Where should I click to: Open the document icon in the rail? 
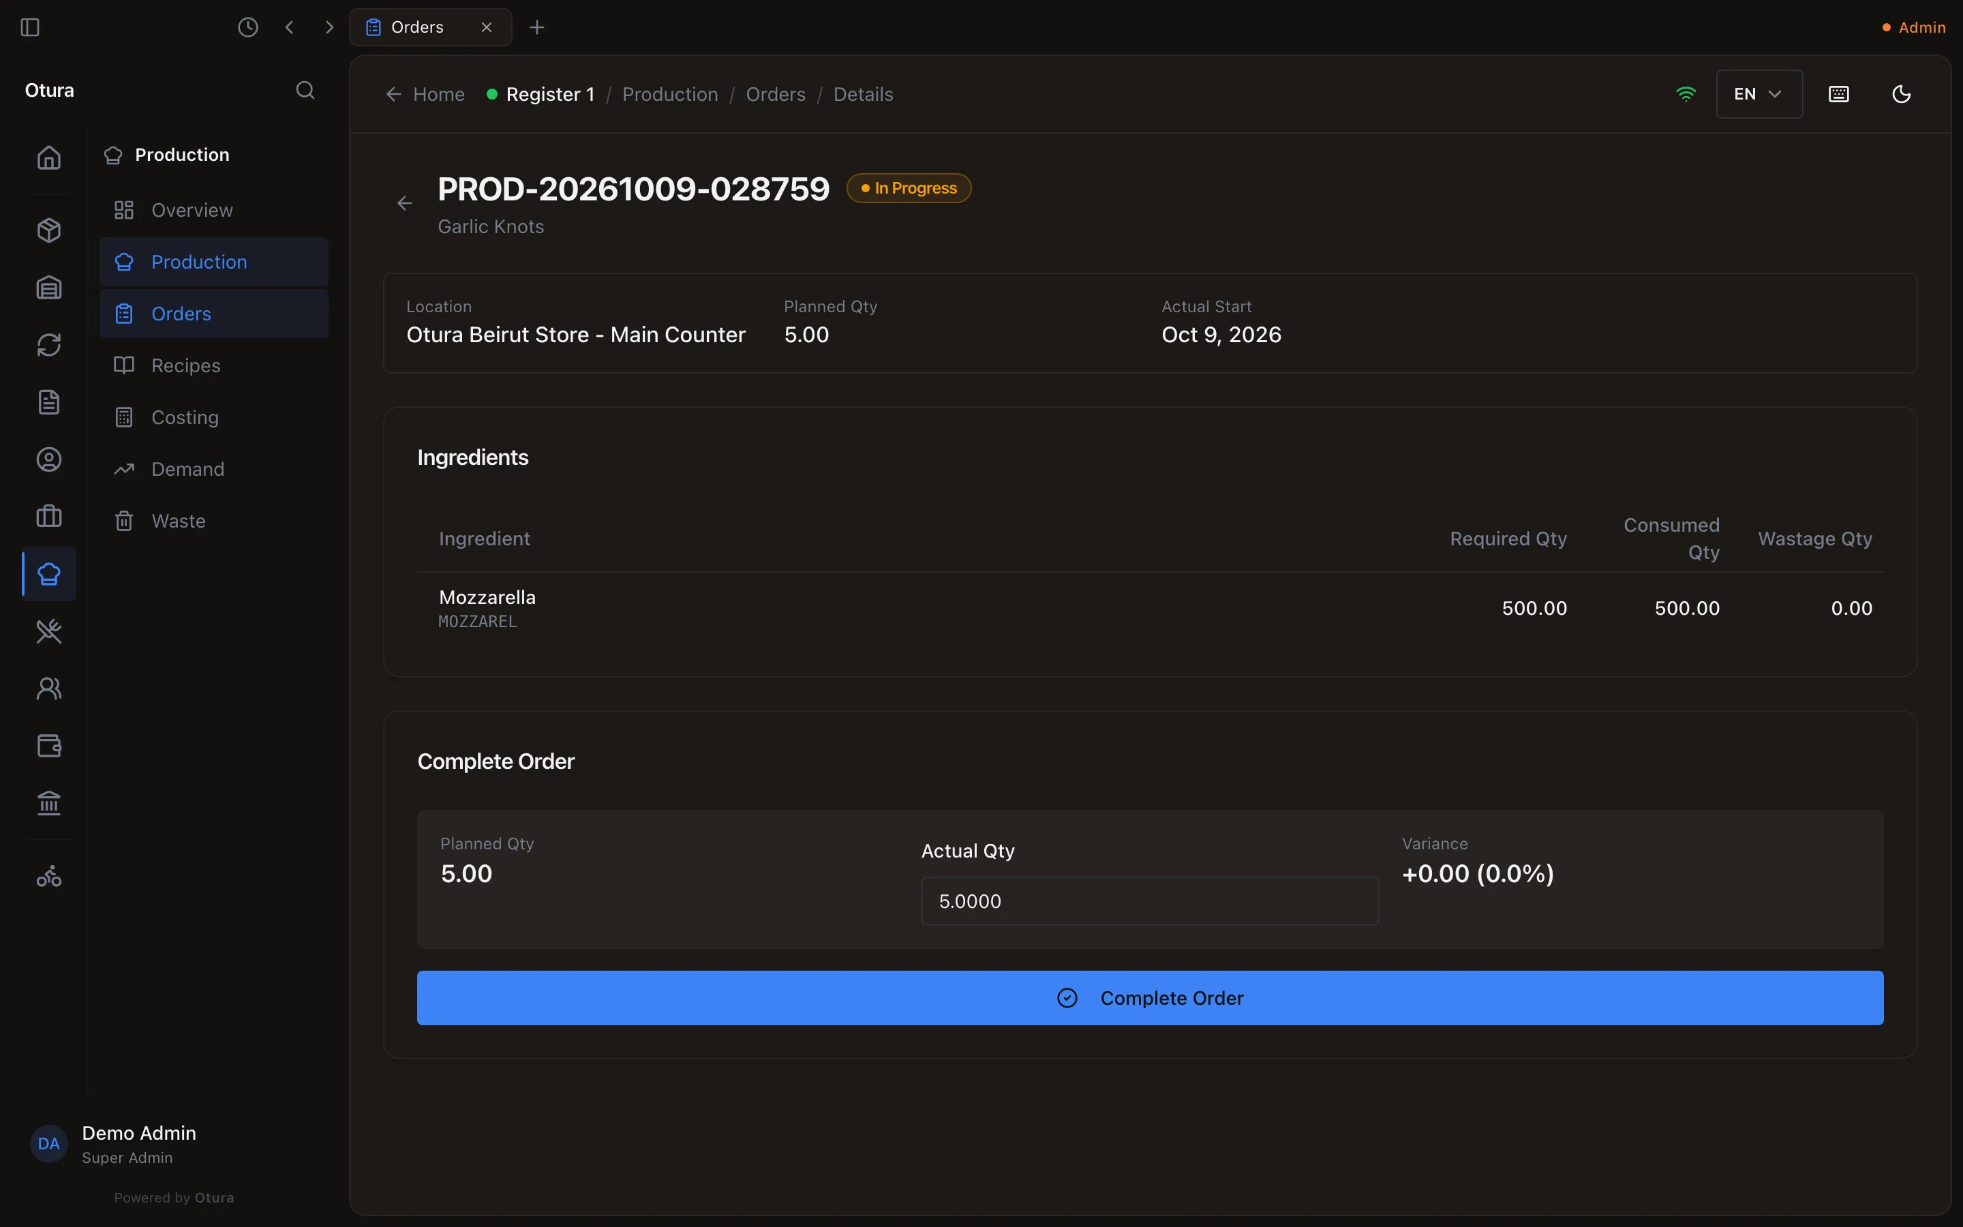[48, 402]
